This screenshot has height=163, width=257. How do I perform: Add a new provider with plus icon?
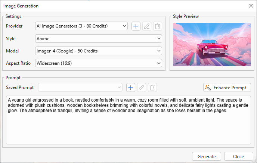136,26
